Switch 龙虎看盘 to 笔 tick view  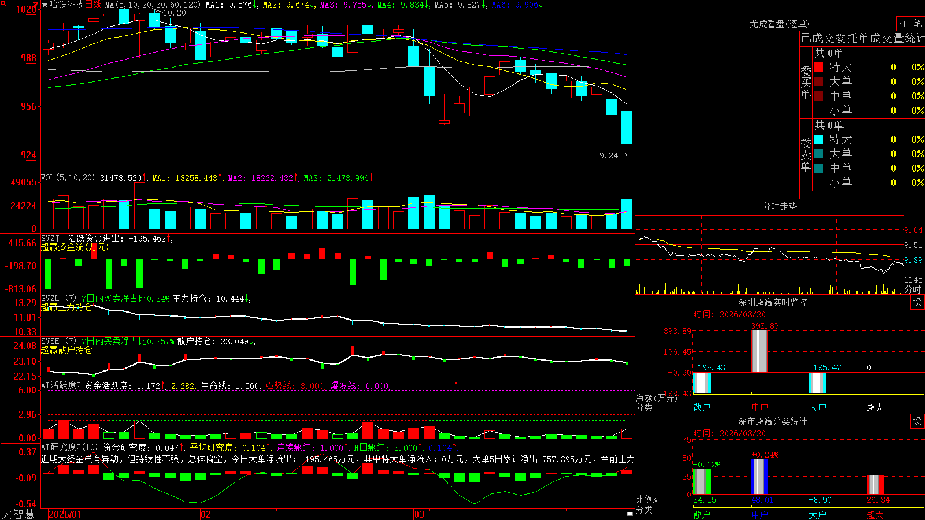[x=917, y=24]
